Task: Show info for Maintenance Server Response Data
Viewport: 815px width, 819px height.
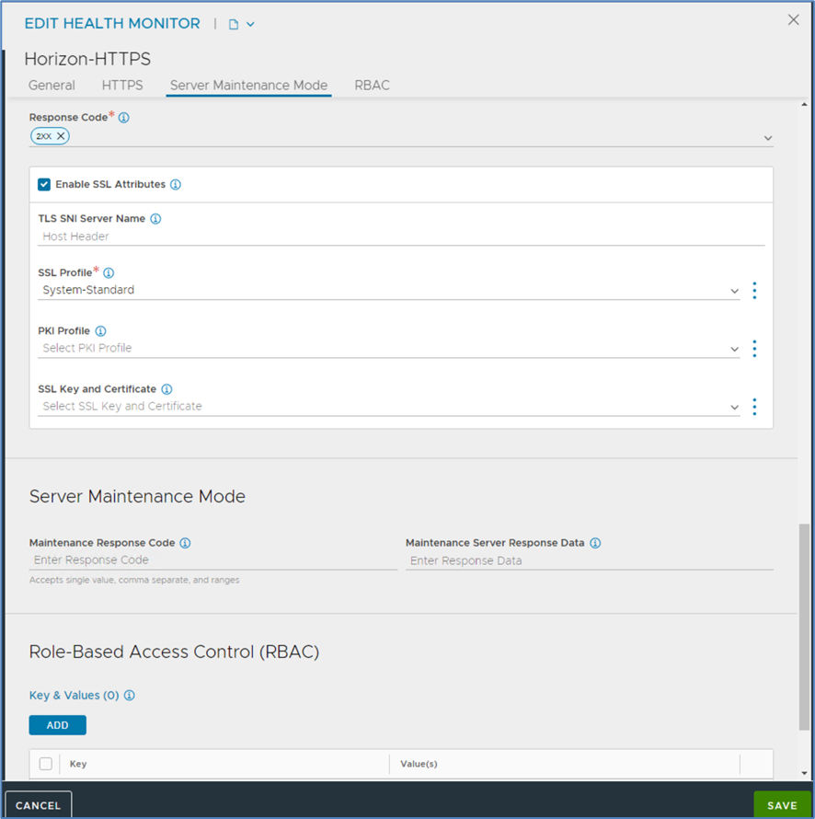Action: tap(595, 543)
